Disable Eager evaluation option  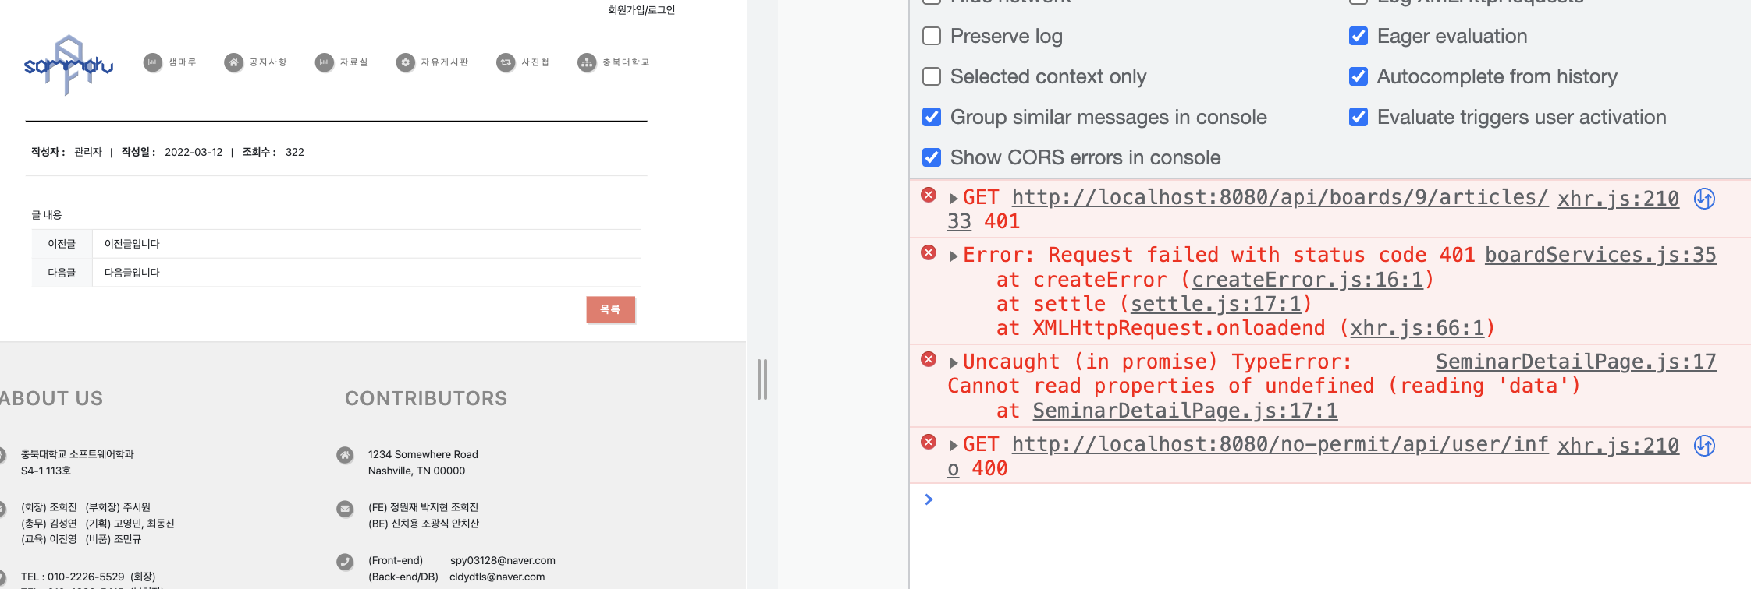coord(1359,36)
